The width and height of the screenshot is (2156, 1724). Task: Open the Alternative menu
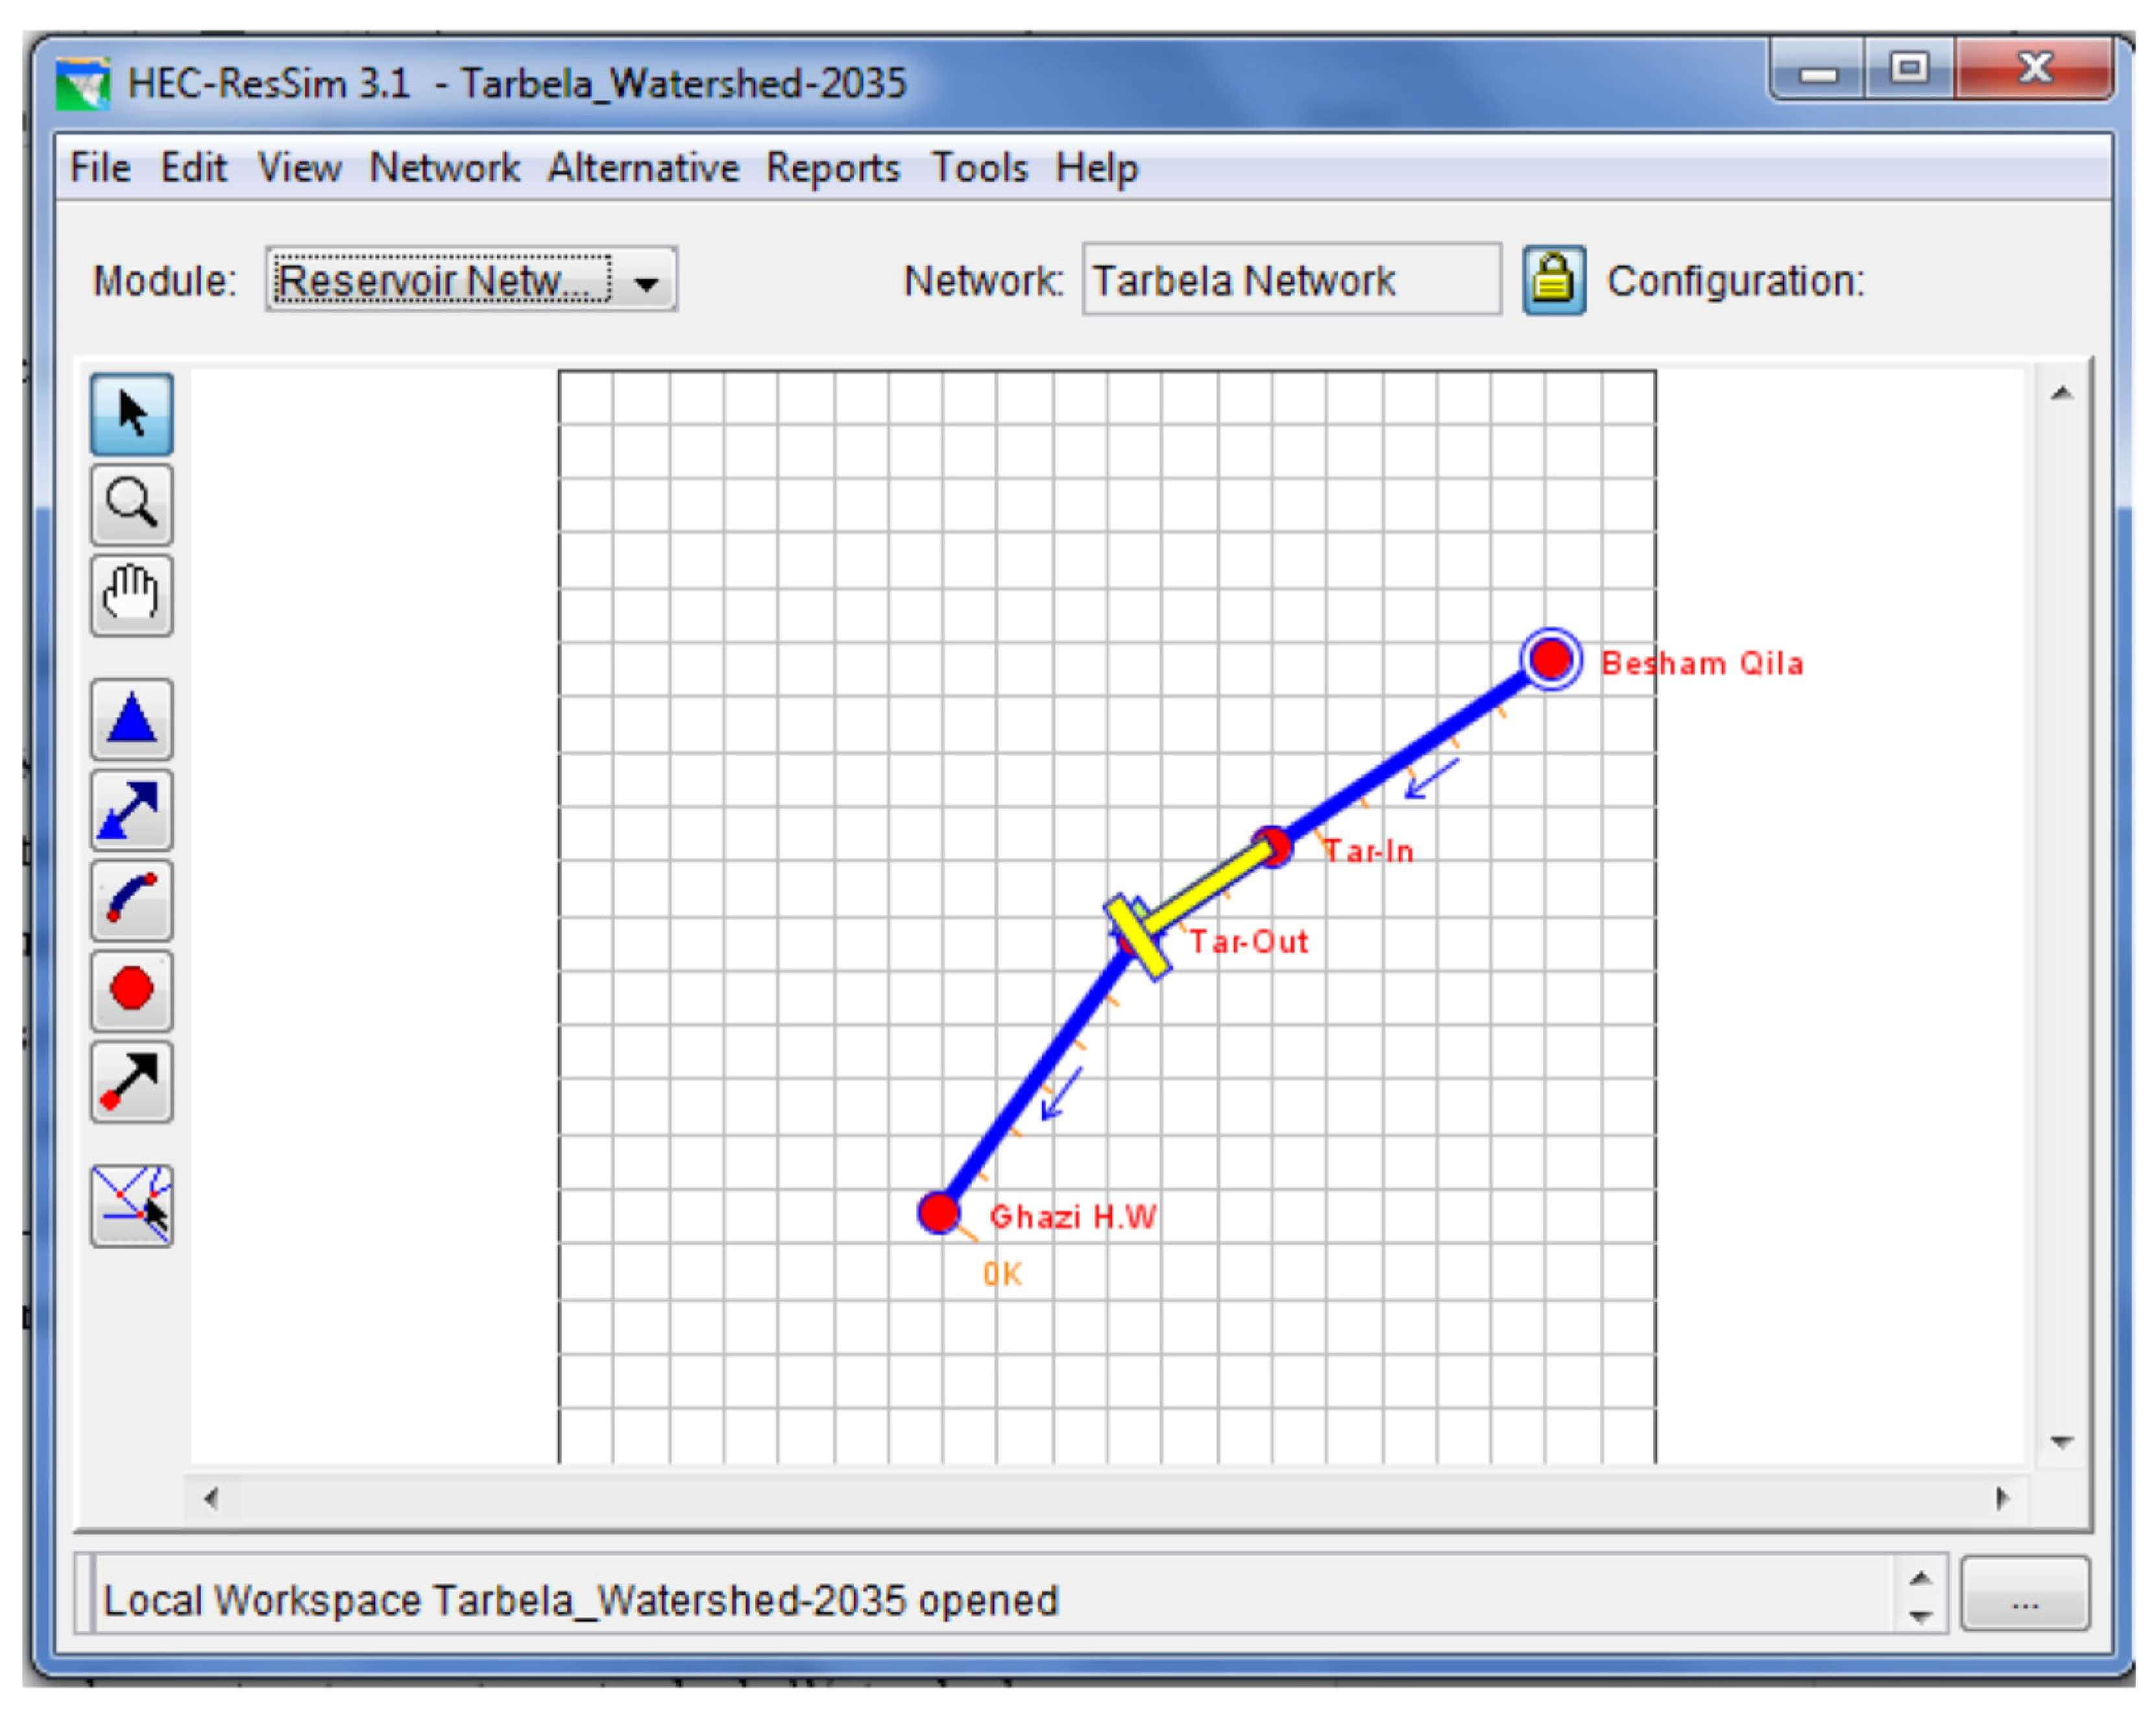(643, 168)
